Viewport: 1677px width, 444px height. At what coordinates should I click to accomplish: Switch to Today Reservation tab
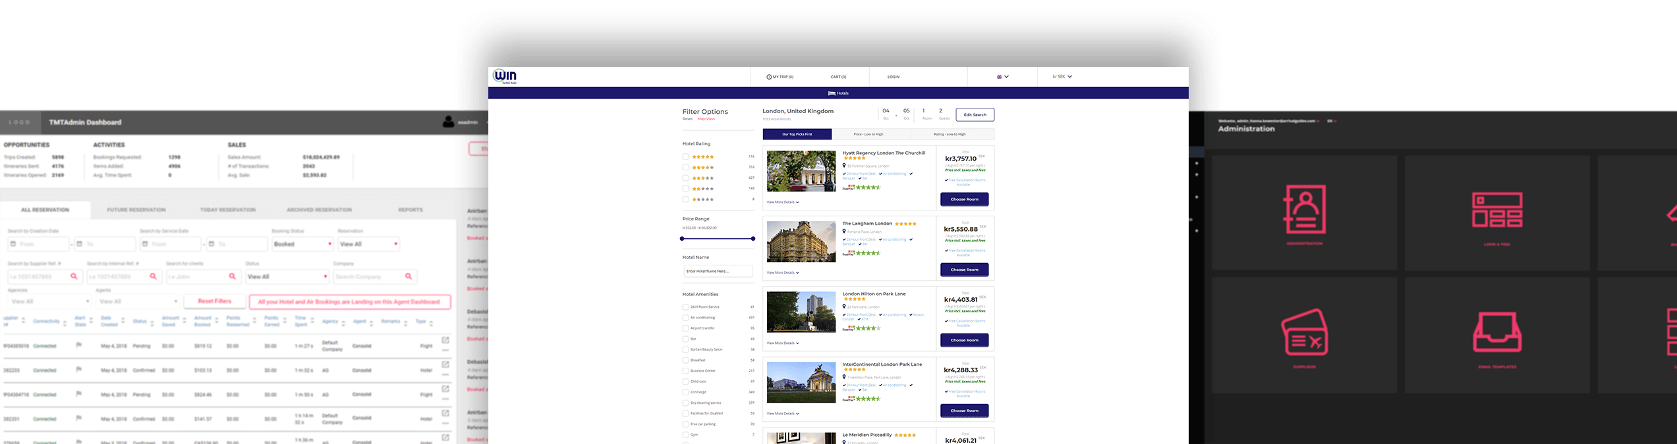228,210
